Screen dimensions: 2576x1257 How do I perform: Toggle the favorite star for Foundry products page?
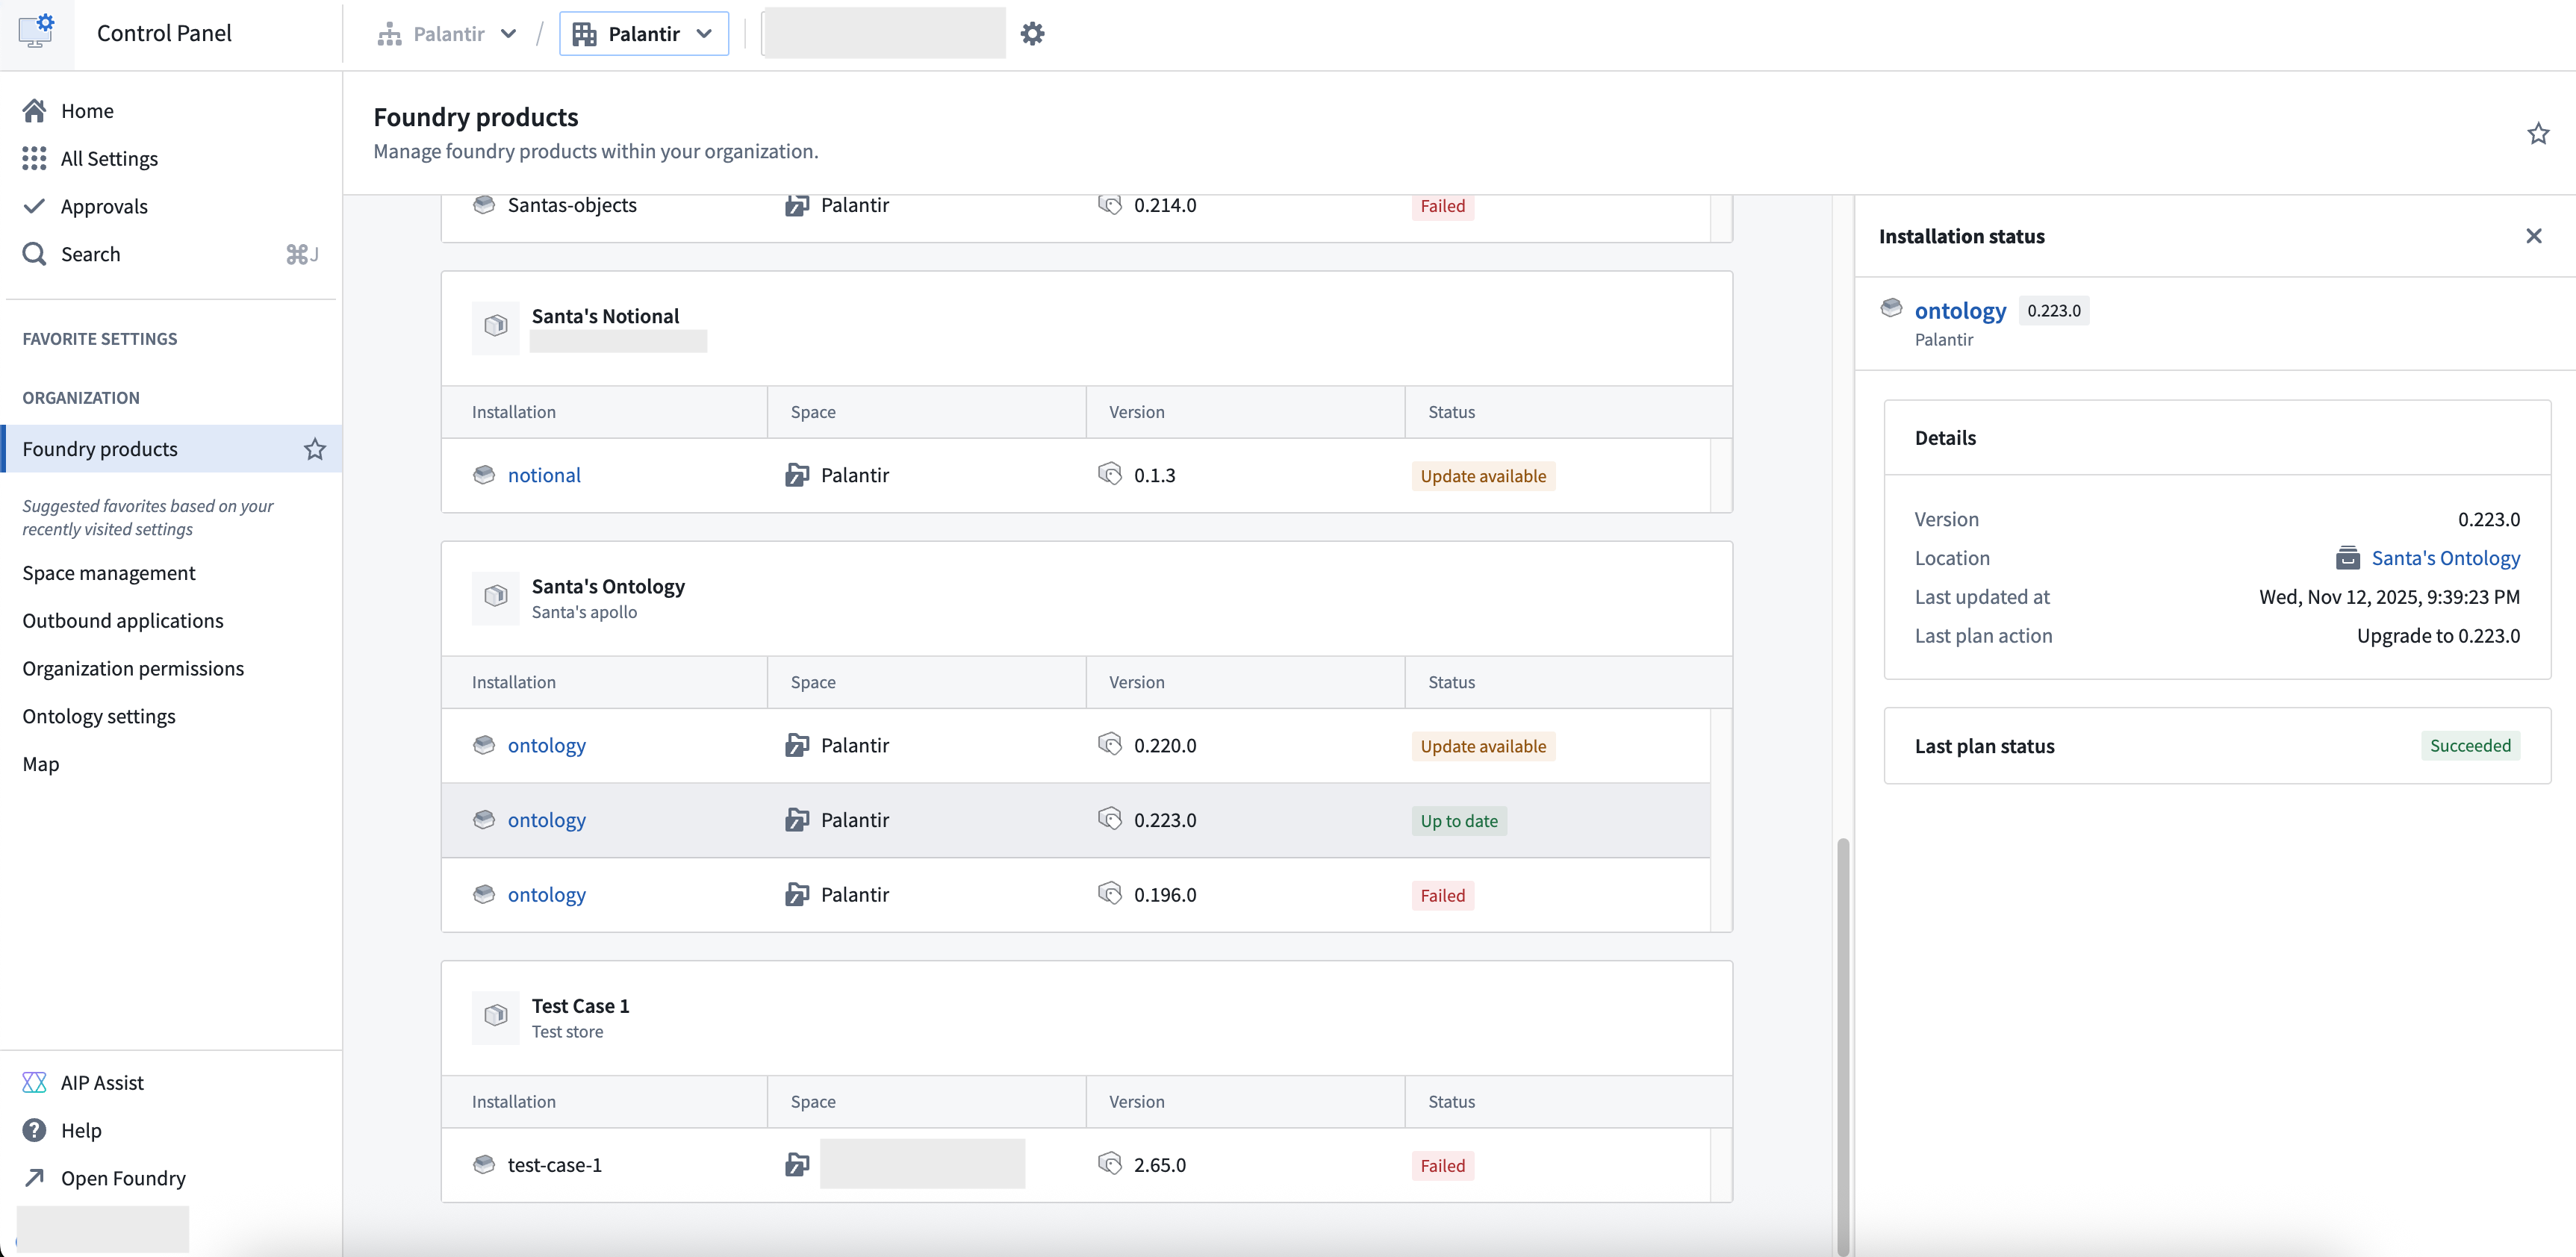(2538, 133)
